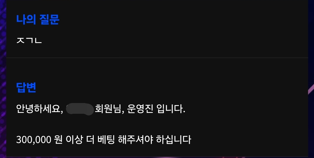Click the '300,000' amount in the answer
Image resolution: width=314 pixels, height=158 pixels.
click(34, 140)
